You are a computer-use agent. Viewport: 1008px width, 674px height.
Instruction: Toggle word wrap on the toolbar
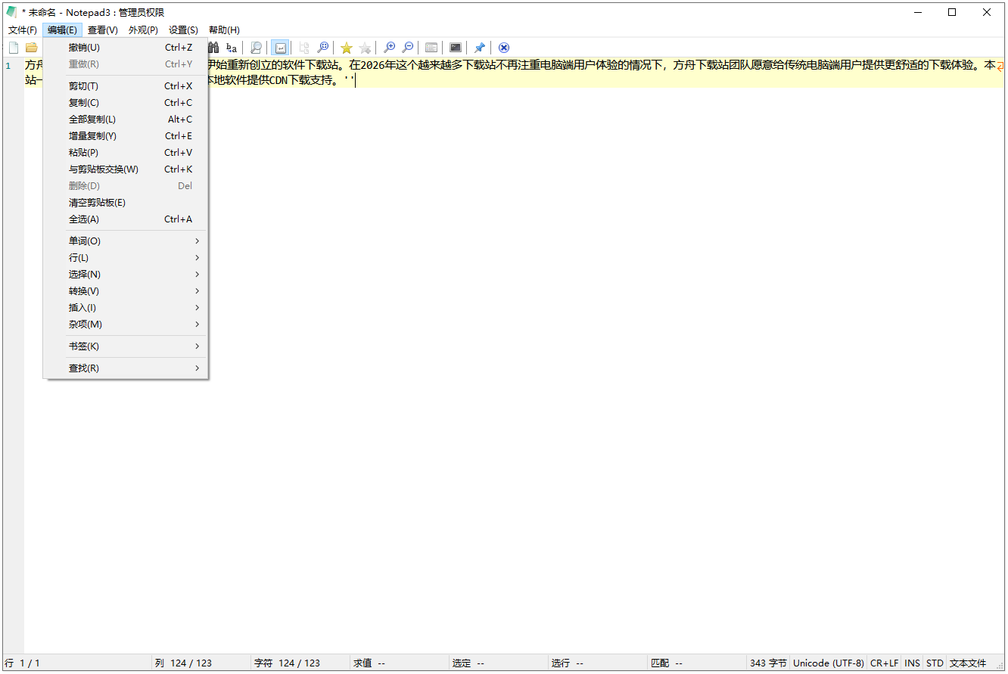point(280,47)
